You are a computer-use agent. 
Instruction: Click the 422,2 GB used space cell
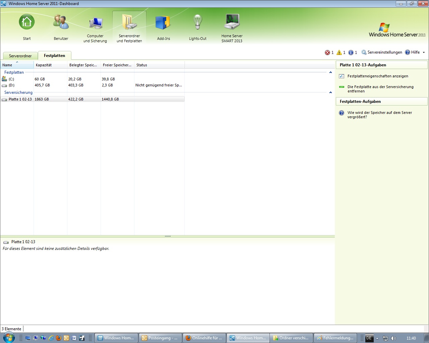(x=76, y=99)
